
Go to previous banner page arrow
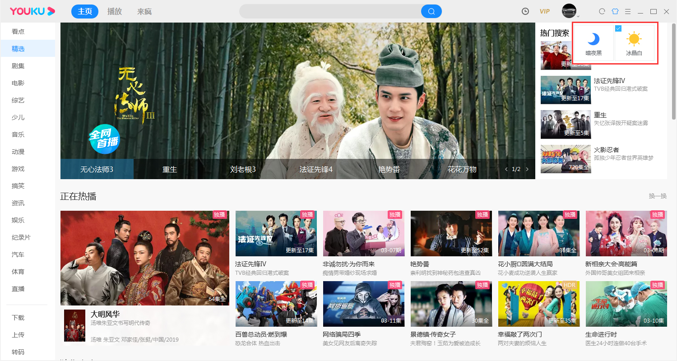506,169
